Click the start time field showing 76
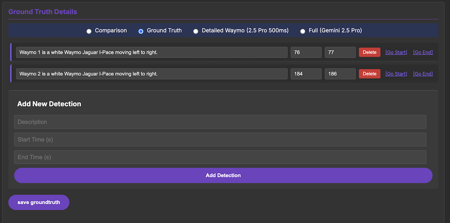Viewport: 450px width, 223px height. point(306,52)
